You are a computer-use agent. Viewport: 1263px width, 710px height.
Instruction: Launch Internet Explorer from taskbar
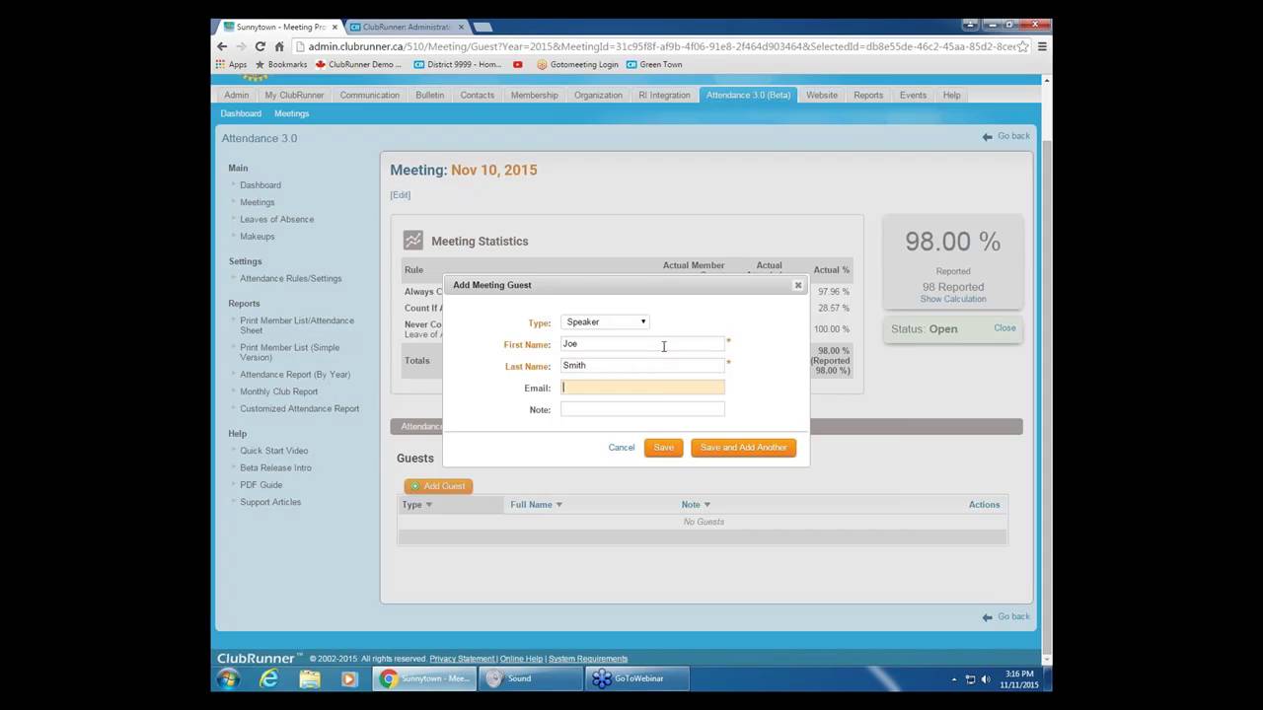(268, 678)
